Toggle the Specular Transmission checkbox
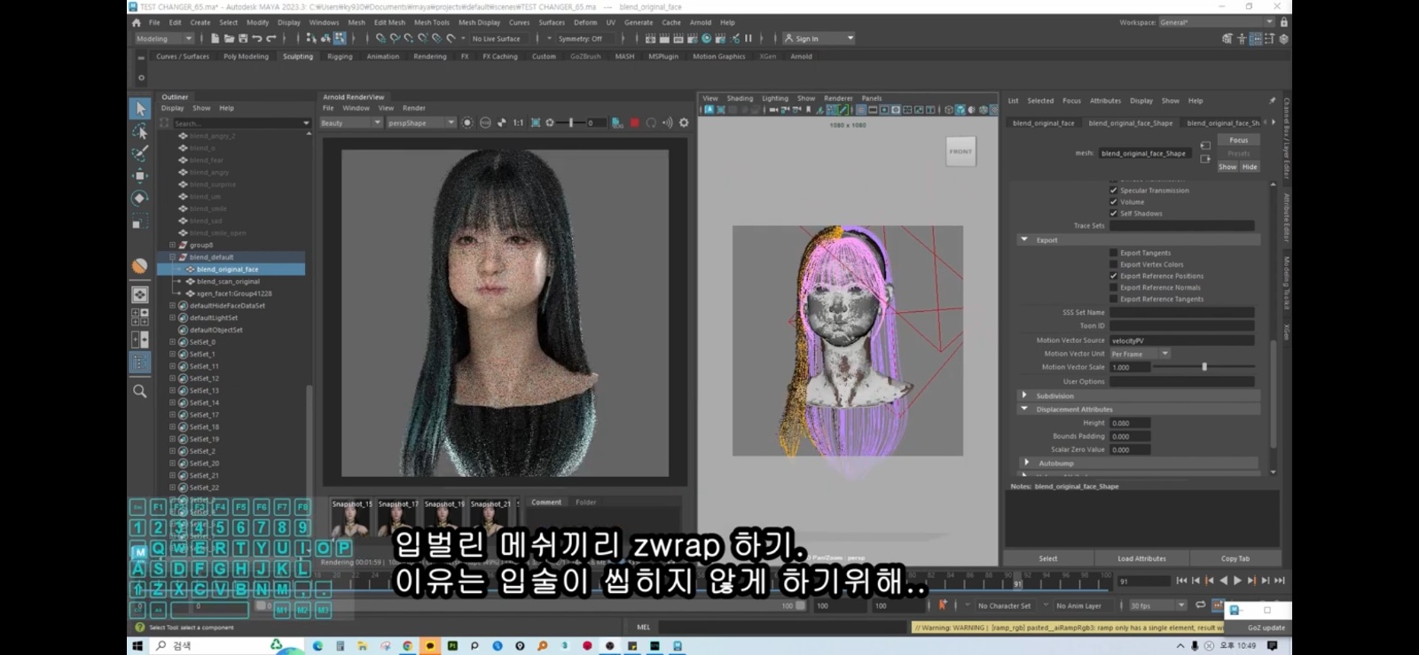Viewport: 1419px width, 655px height. [x=1113, y=191]
